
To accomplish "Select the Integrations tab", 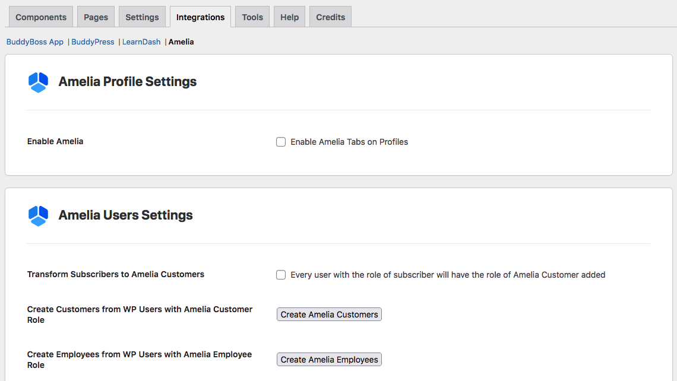I will point(200,17).
